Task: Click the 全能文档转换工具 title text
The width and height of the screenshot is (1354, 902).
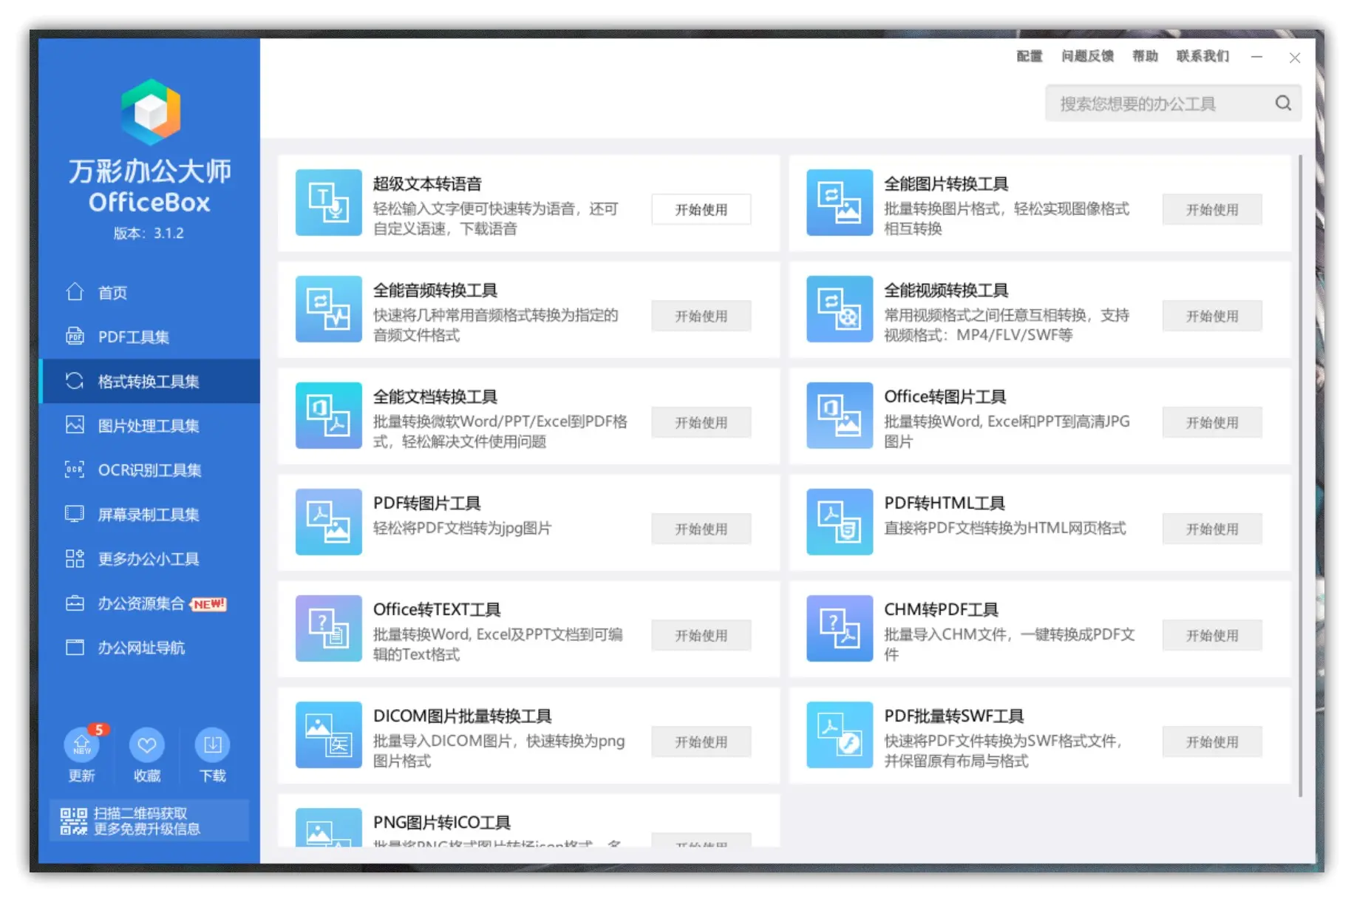Action: [435, 397]
